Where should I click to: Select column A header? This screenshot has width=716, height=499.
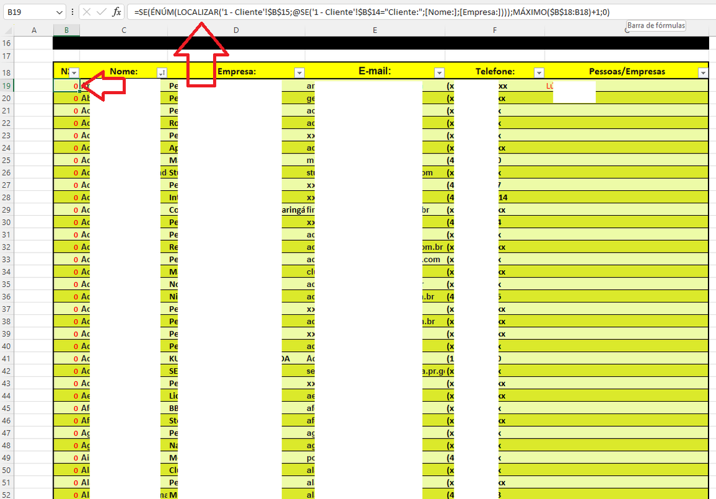(34, 30)
